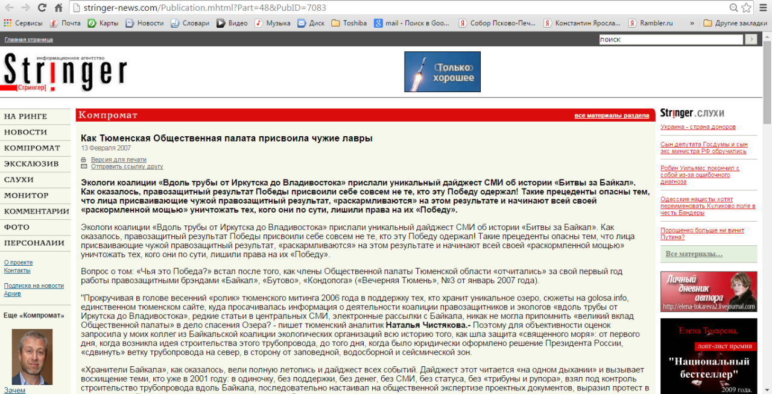772x394 pixels.
Task: Open the Почта bookmark
Action: 65,23
